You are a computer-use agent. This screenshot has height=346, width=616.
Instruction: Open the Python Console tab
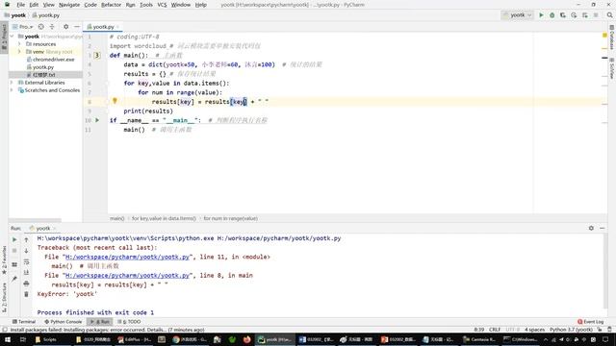[63, 321]
